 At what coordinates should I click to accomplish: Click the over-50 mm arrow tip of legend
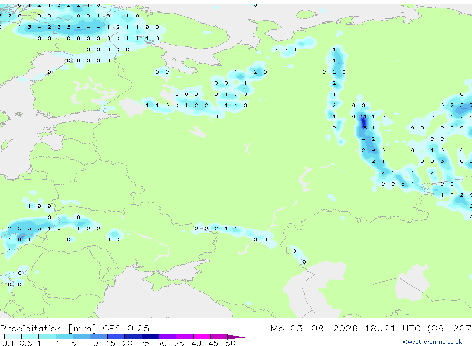pyautogui.click(x=236, y=337)
